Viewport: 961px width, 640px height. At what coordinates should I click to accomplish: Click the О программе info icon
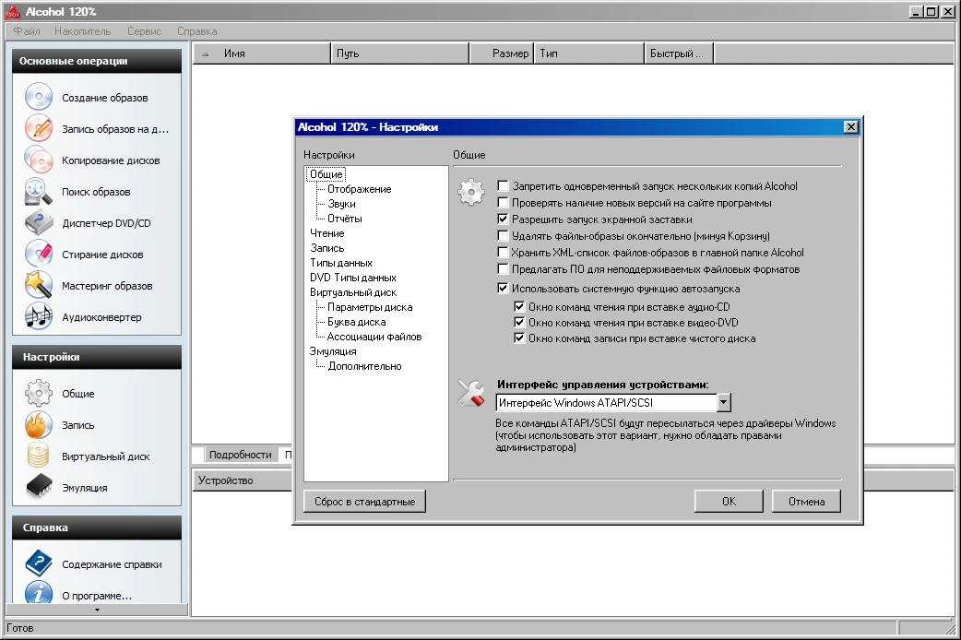(x=39, y=592)
